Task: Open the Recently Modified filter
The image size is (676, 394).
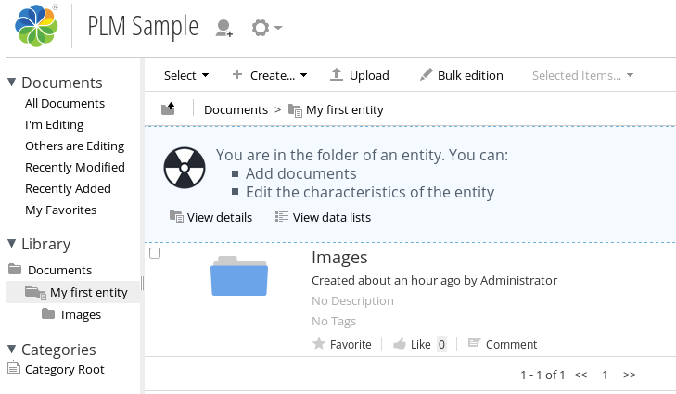Action: [x=75, y=167]
